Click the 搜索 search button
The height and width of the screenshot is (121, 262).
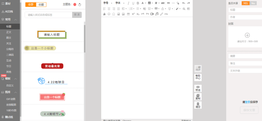pos(77,15)
